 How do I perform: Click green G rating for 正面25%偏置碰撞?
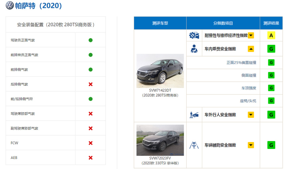pyautogui.click(x=271, y=62)
